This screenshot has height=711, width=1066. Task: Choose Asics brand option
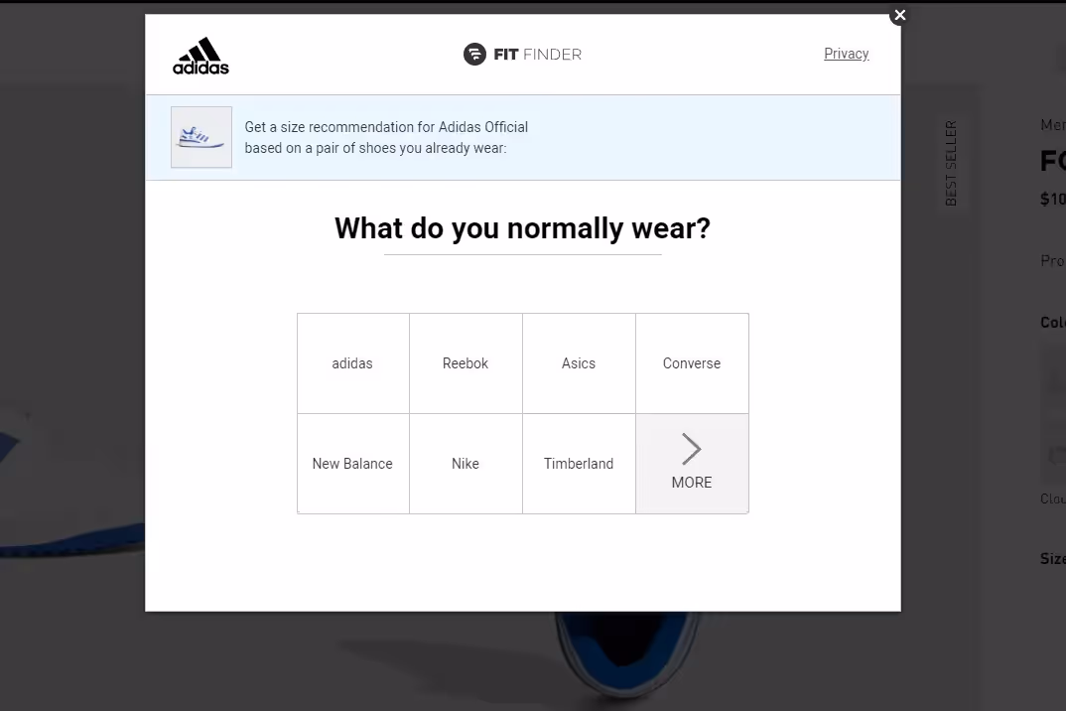tap(579, 363)
